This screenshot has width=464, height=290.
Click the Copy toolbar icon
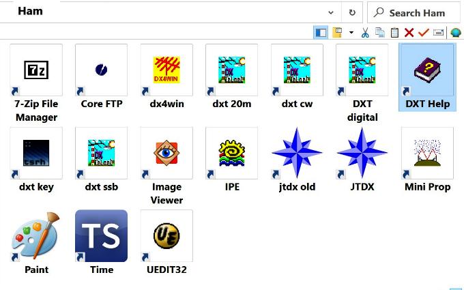pyautogui.click(x=380, y=32)
